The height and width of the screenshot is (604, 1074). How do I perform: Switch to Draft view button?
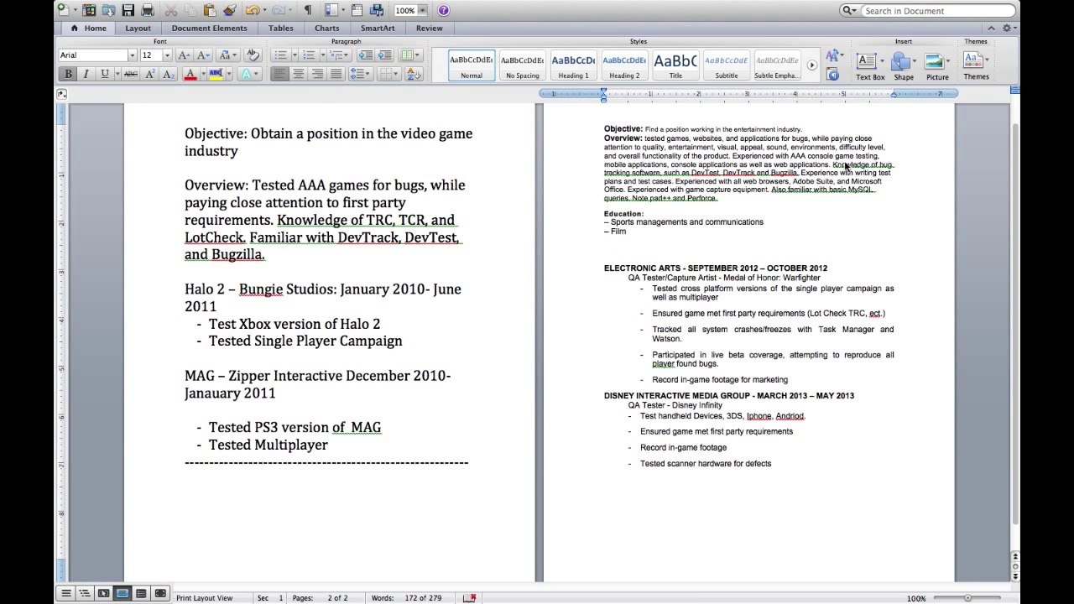click(x=65, y=592)
